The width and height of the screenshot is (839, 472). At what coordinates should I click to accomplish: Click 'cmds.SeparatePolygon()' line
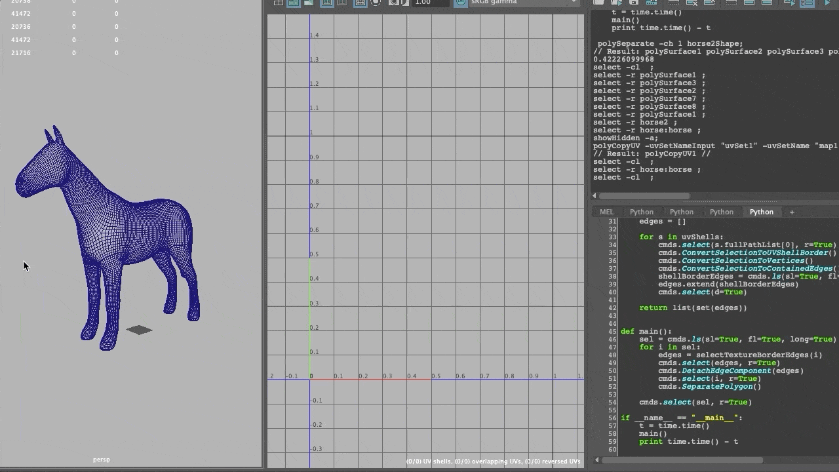[710, 386]
